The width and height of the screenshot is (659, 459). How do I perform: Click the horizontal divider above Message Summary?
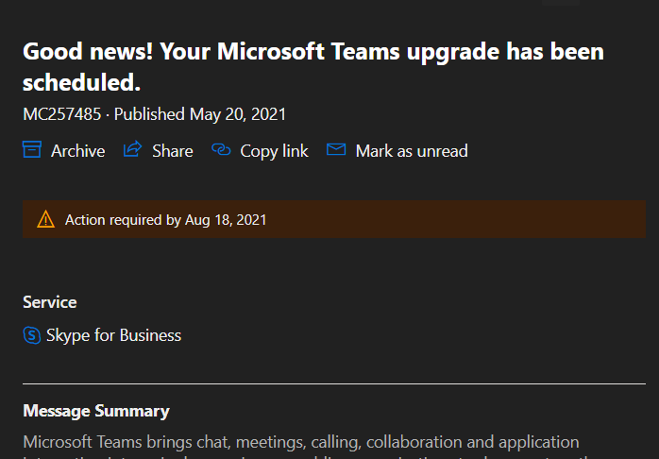pos(333,384)
